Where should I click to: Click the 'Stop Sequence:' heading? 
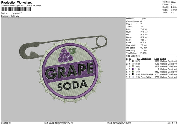click(133, 56)
